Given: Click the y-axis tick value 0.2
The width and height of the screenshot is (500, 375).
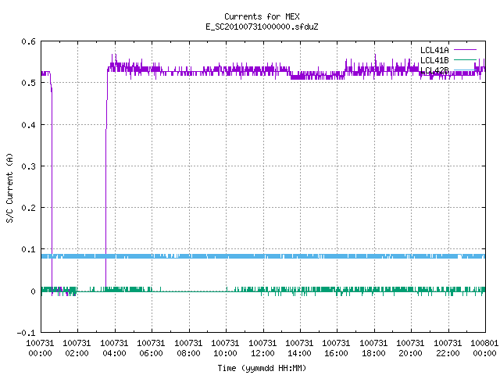Looking at the screenshot, I should click(x=28, y=208).
